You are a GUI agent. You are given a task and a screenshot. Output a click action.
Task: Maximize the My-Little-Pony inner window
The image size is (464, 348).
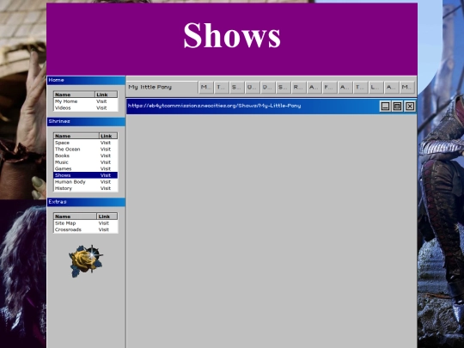[397, 106]
